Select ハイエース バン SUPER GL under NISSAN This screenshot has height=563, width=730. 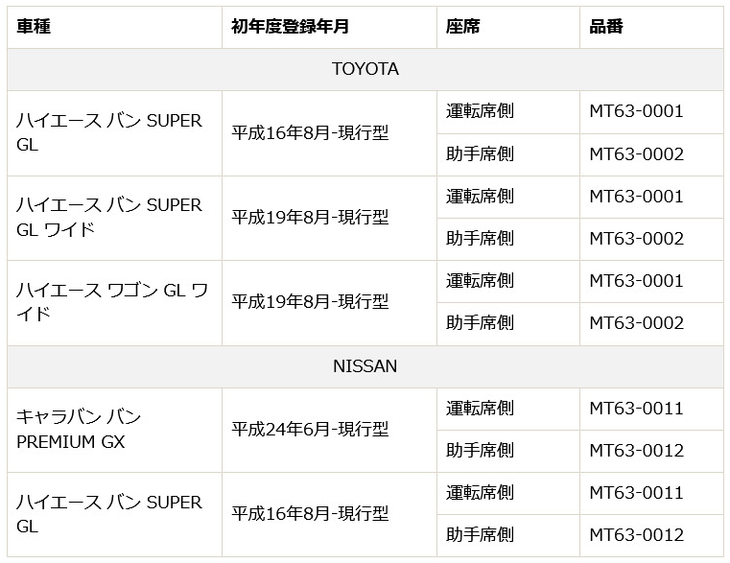click(x=109, y=514)
